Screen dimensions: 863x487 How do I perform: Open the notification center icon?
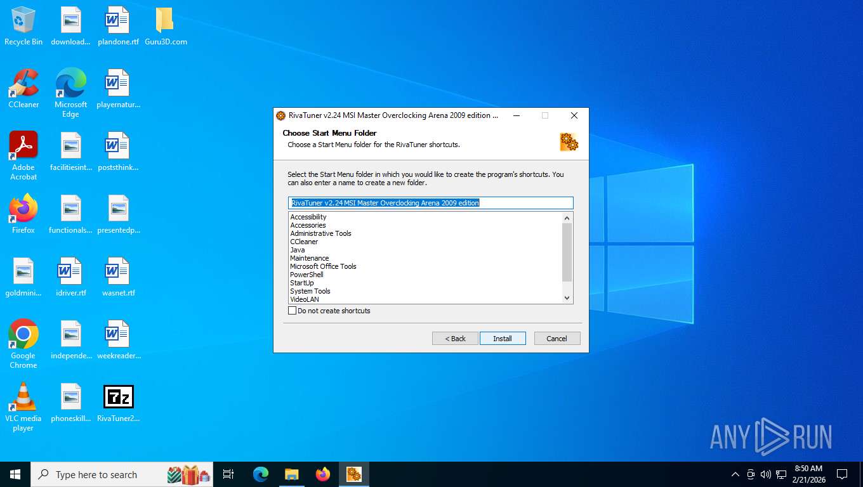[x=842, y=474]
